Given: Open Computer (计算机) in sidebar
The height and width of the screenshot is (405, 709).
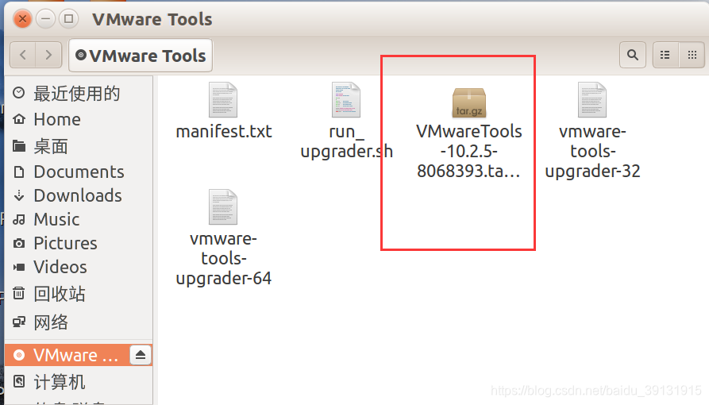Looking at the screenshot, I should 79,382.
